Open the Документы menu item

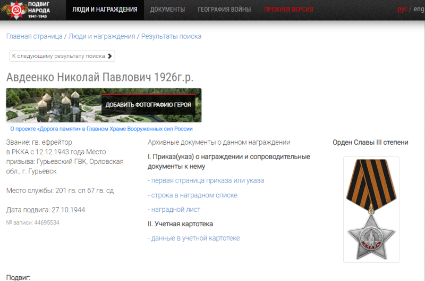(167, 10)
